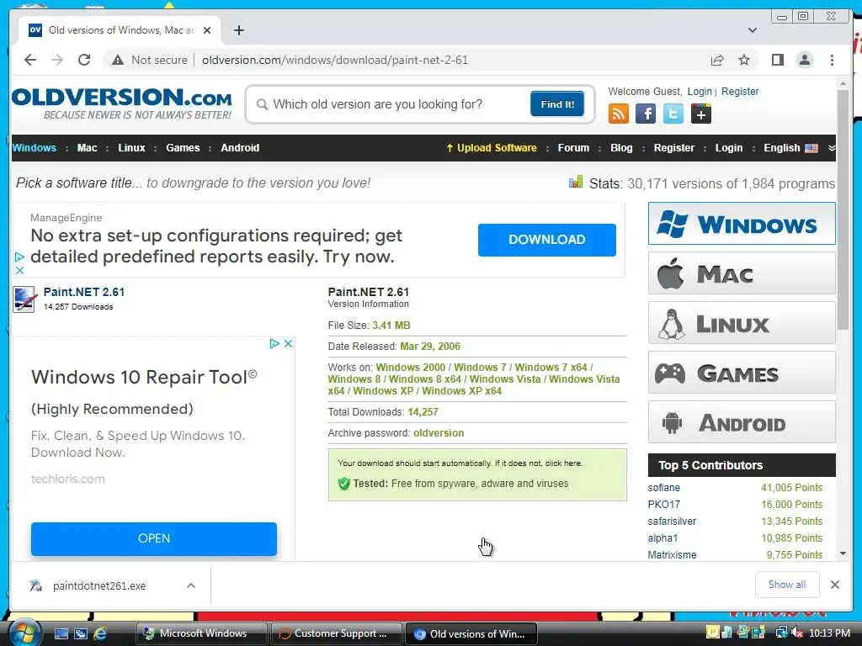This screenshot has height=646, width=862.
Task: Open contributor safarisilver profile
Action: point(672,522)
